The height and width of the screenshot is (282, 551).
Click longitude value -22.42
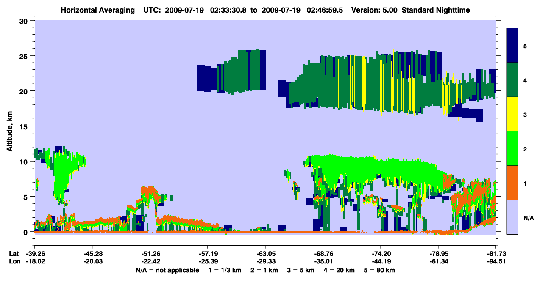(150, 261)
